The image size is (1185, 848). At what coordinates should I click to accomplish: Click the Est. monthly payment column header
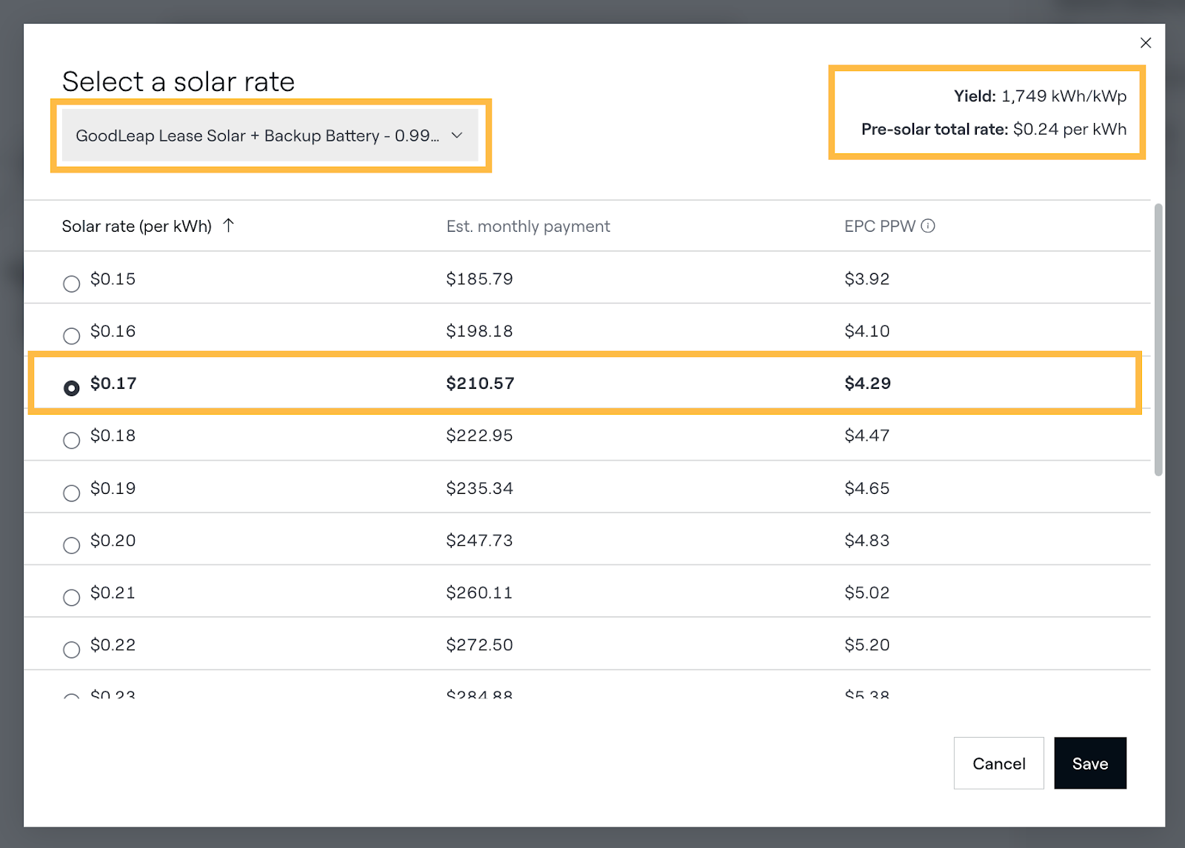(x=528, y=226)
